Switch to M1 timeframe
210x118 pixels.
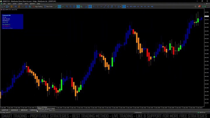(x=124, y=6)
